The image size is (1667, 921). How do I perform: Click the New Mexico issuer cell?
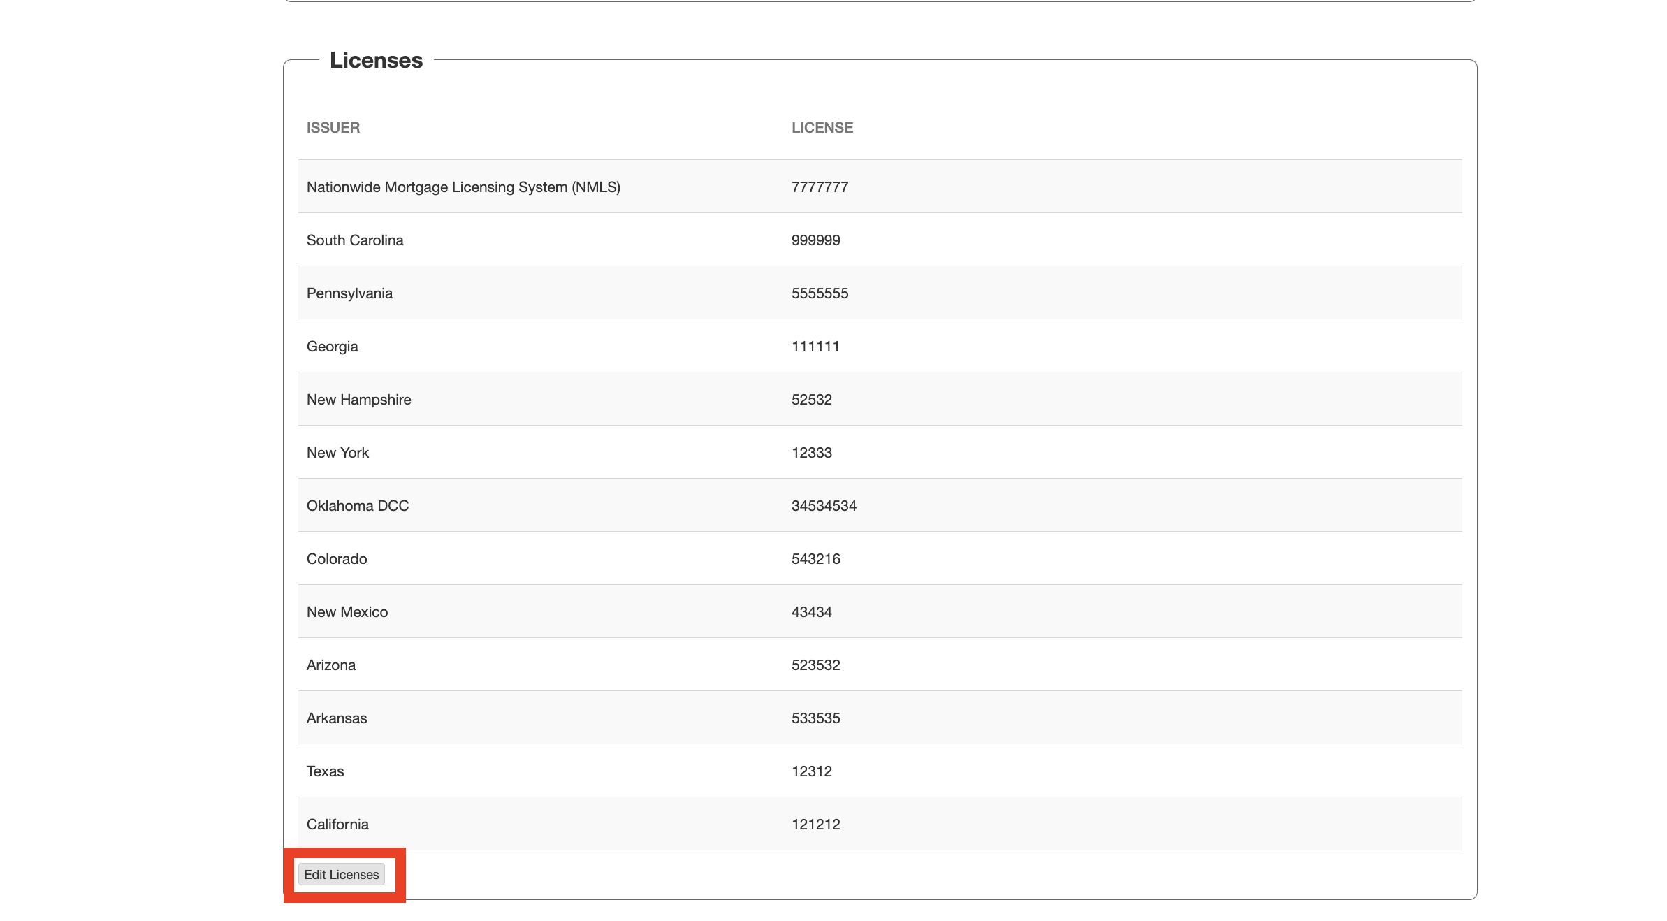tap(347, 612)
